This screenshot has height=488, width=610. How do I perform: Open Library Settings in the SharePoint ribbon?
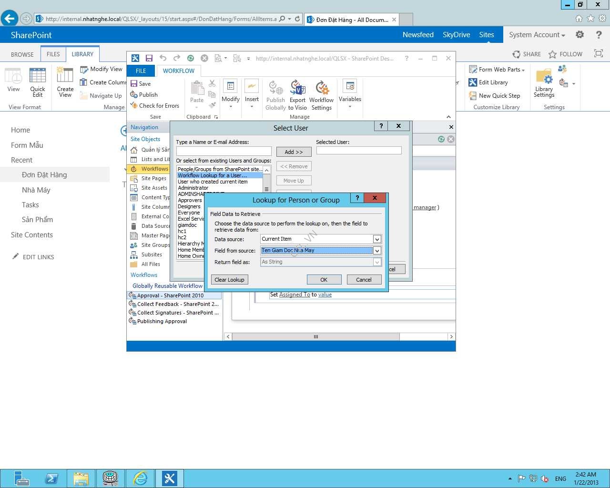coord(544,83)
